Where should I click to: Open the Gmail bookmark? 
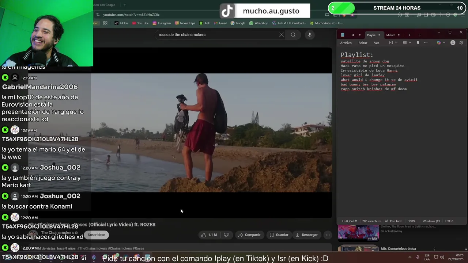(220, 23)
